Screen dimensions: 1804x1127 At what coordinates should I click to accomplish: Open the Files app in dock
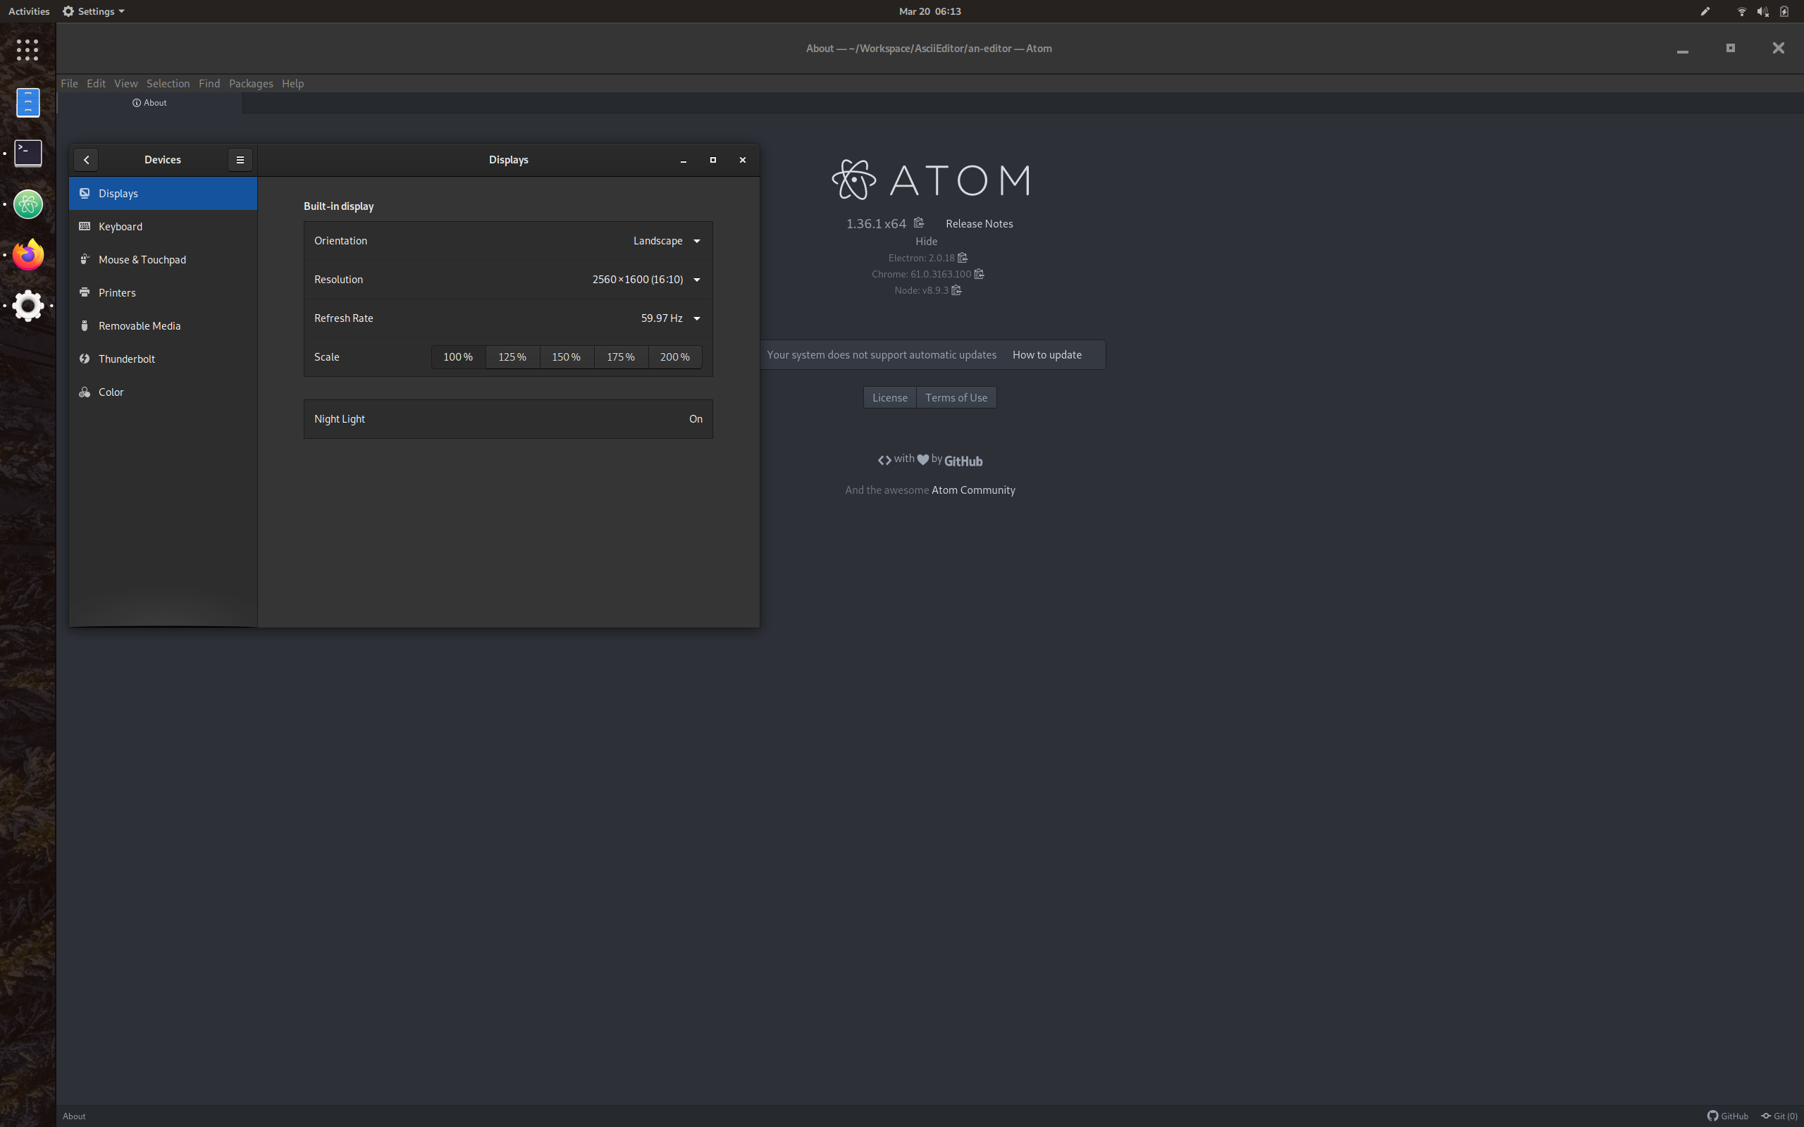[x=28, y=103]
